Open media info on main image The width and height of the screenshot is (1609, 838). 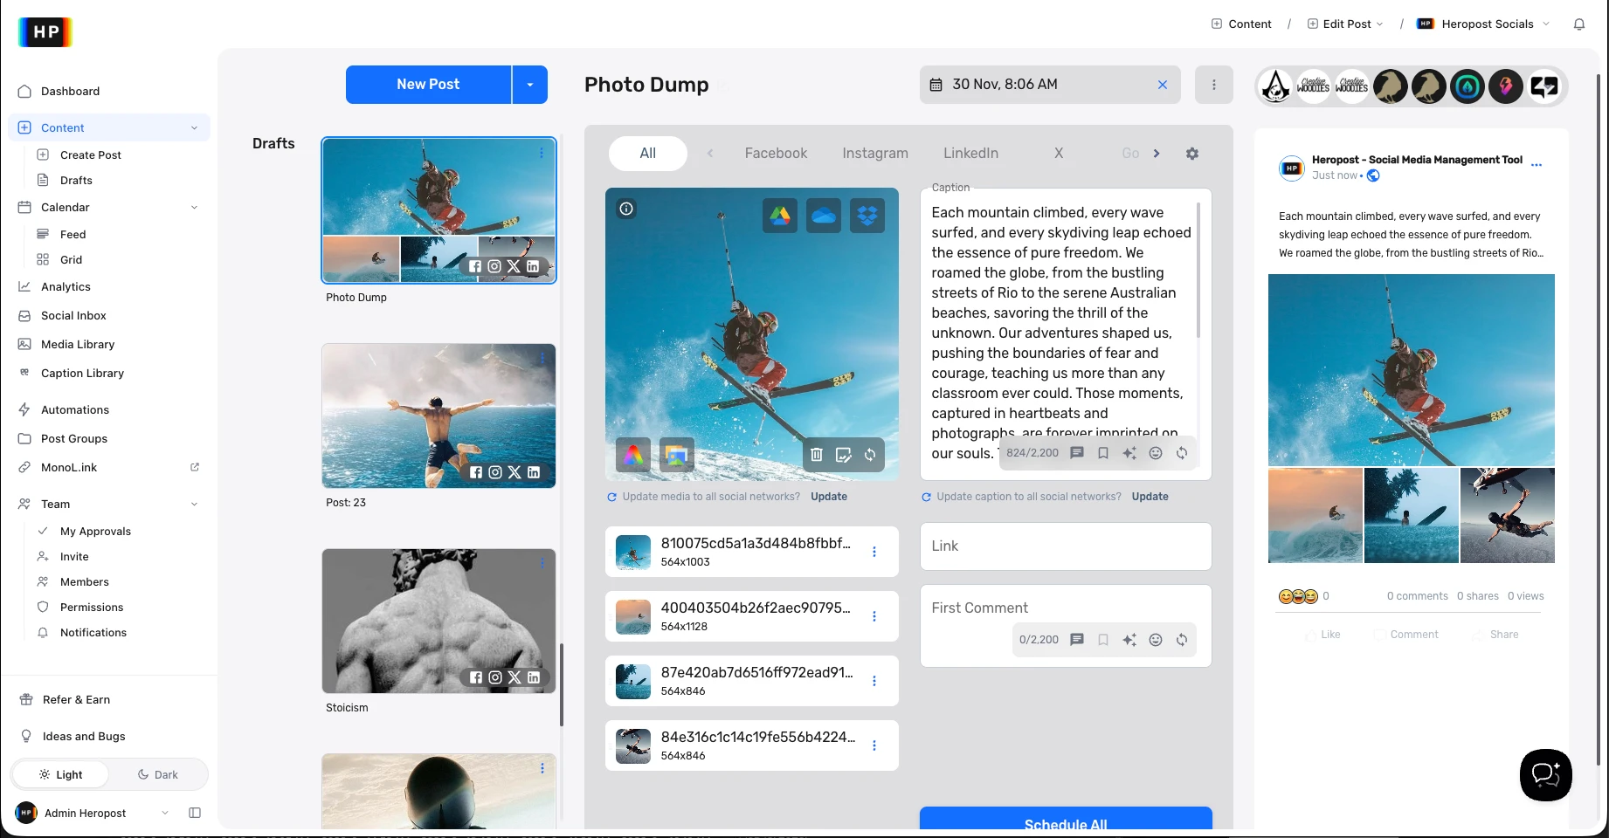tap(626, 209)
